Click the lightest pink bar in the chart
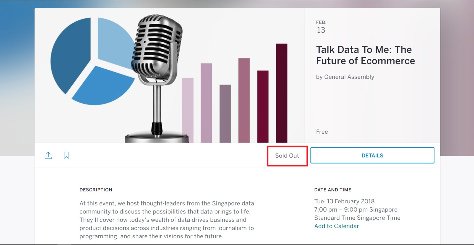The image size is (474, 245). 188,110
